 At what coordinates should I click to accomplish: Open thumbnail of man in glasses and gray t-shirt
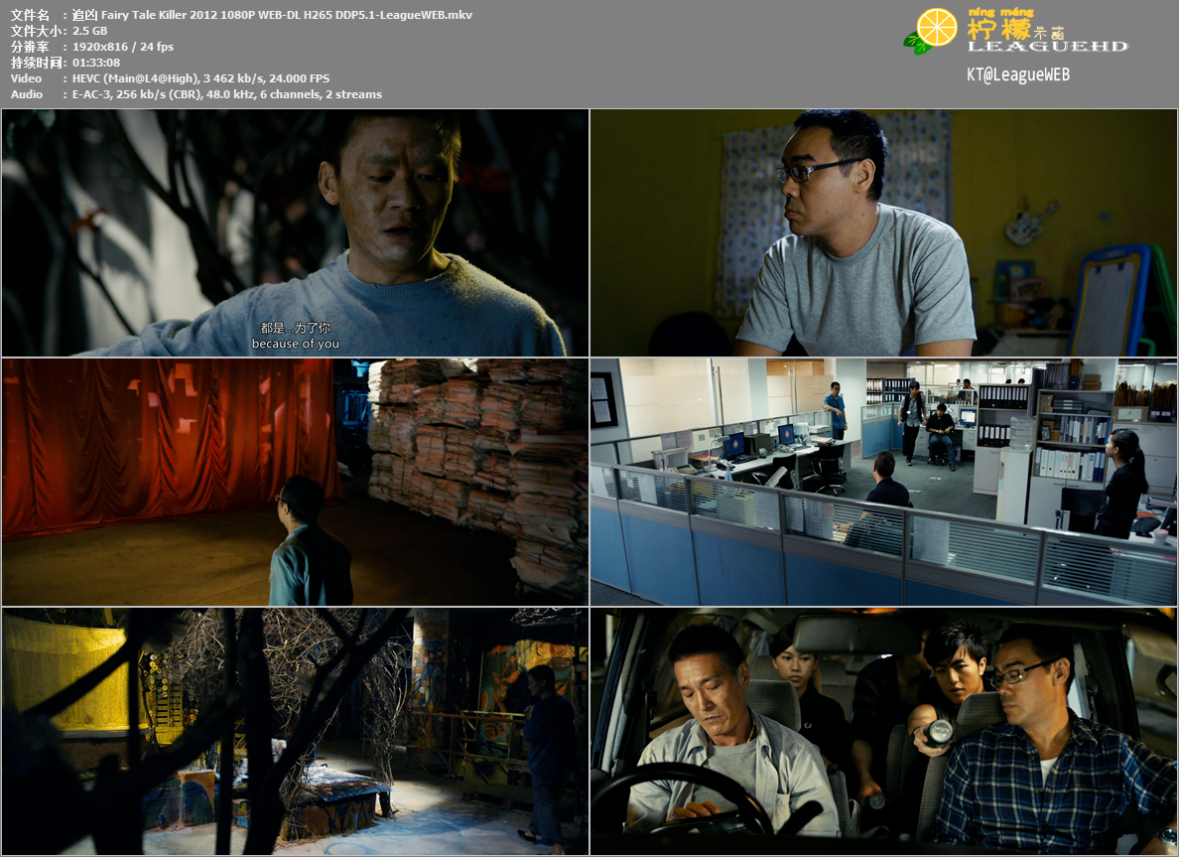click(883, 232)
